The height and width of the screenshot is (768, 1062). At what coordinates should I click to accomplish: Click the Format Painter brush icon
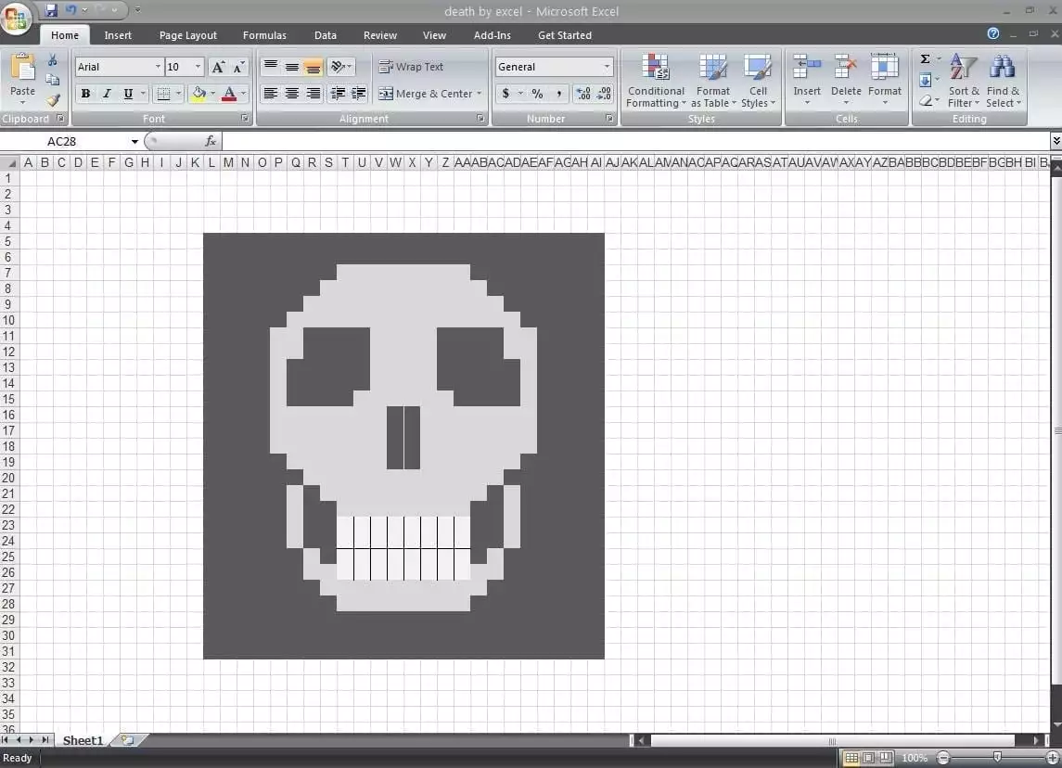click(53, 100)
